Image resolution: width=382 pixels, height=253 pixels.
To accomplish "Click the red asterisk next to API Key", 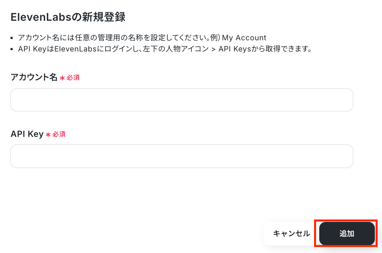I will 48,135.
